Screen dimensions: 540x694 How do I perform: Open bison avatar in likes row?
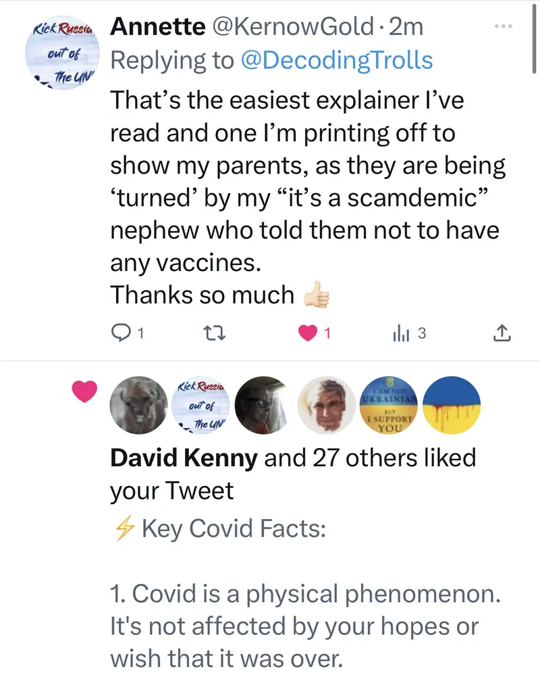(138, 404)
